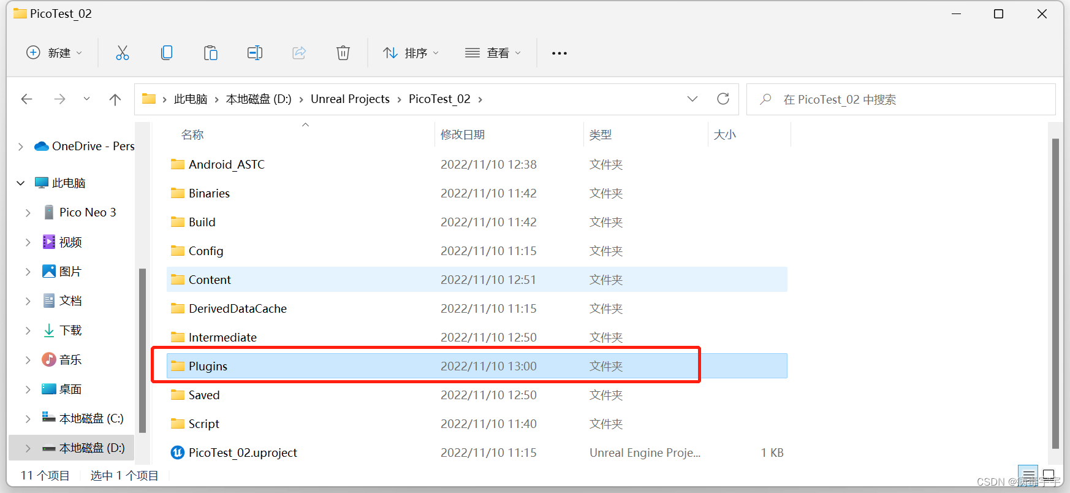Select the Intermediate folder name

pos(222,337)
